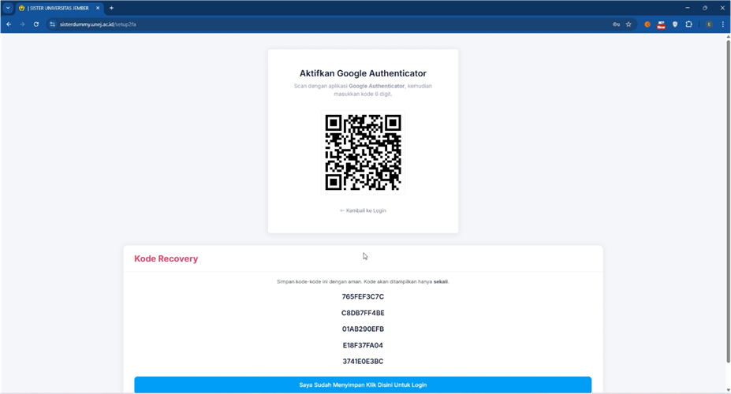Reload the current page

36,24
